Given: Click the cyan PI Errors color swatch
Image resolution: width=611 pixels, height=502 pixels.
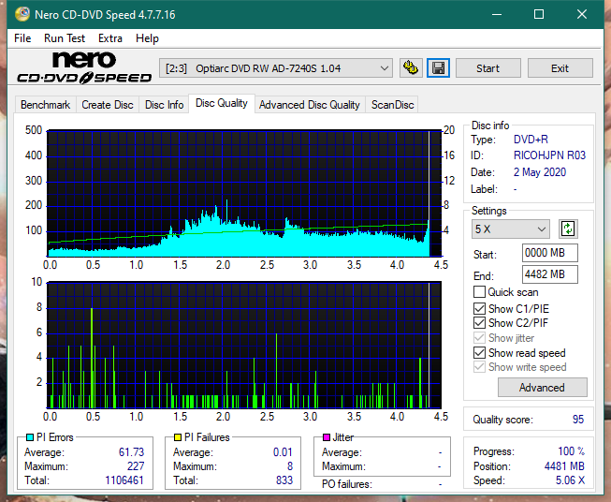Looking at the screenshot, I should click(30, 437).
